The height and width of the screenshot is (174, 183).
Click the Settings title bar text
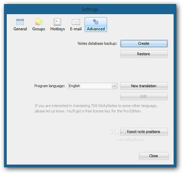coord(90,9)
